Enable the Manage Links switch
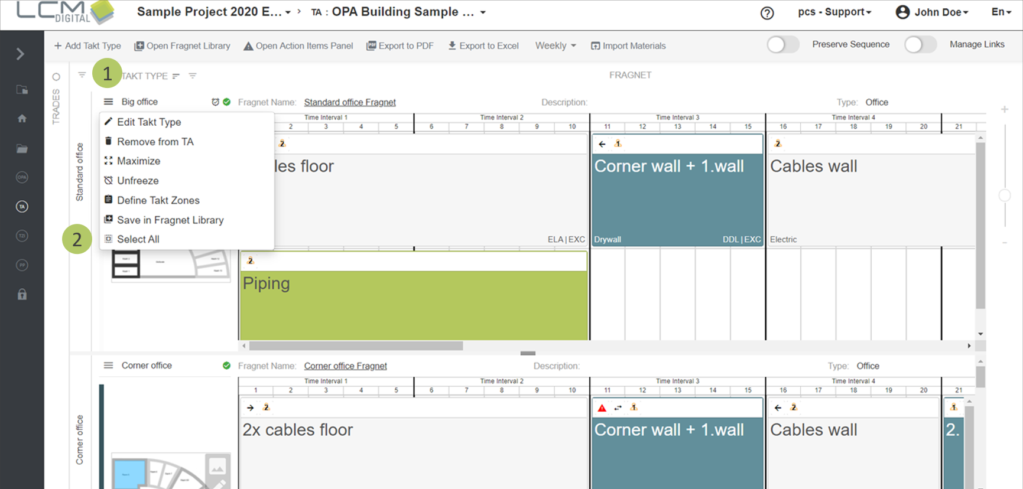 [x=920, y=45]
